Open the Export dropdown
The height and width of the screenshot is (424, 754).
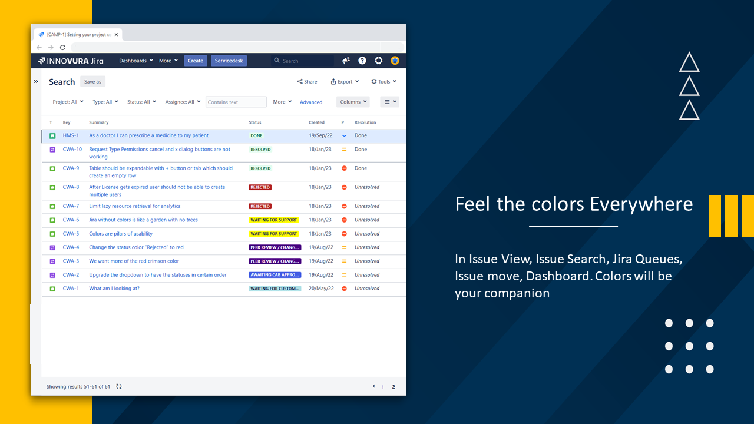click(345, 82)
